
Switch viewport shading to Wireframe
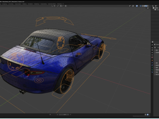pos(143,6)
